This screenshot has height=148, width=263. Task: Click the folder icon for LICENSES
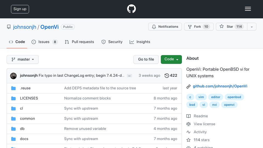[13, 98]
